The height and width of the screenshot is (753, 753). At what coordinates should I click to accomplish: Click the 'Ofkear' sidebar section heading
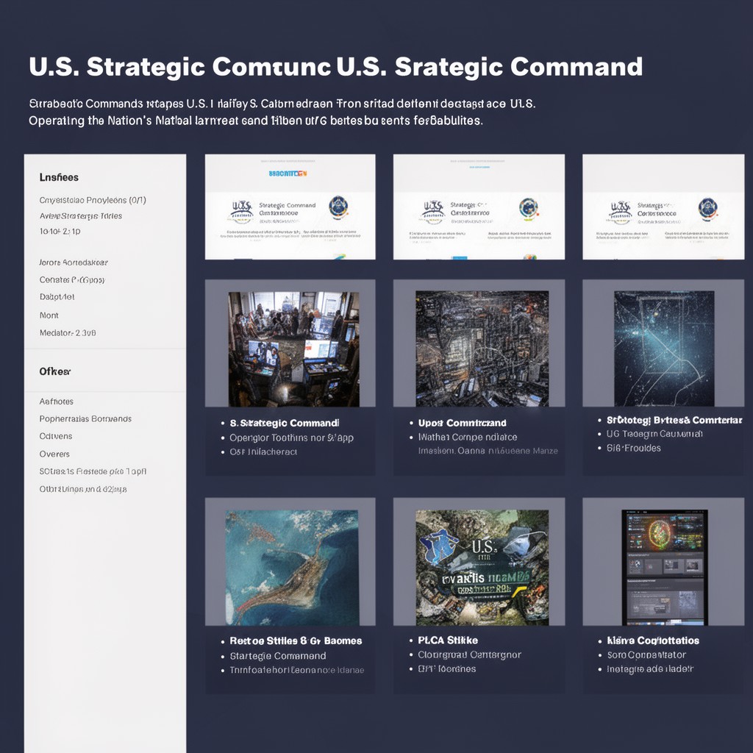click(54, 371)
